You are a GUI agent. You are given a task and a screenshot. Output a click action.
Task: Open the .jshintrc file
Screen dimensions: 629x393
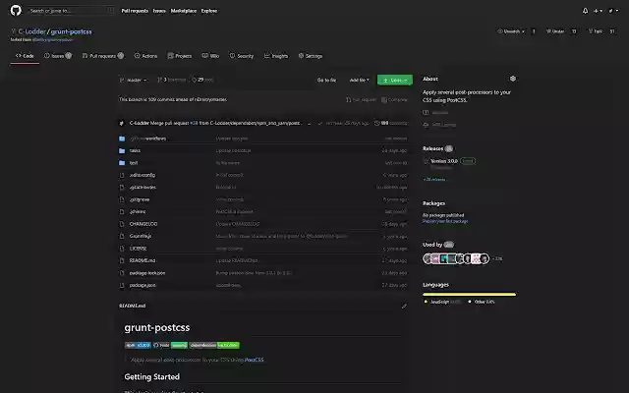point(138,212)
